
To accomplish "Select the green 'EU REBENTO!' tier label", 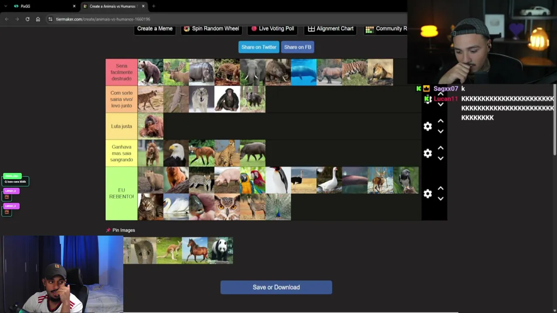I will (x=121, y=193).
